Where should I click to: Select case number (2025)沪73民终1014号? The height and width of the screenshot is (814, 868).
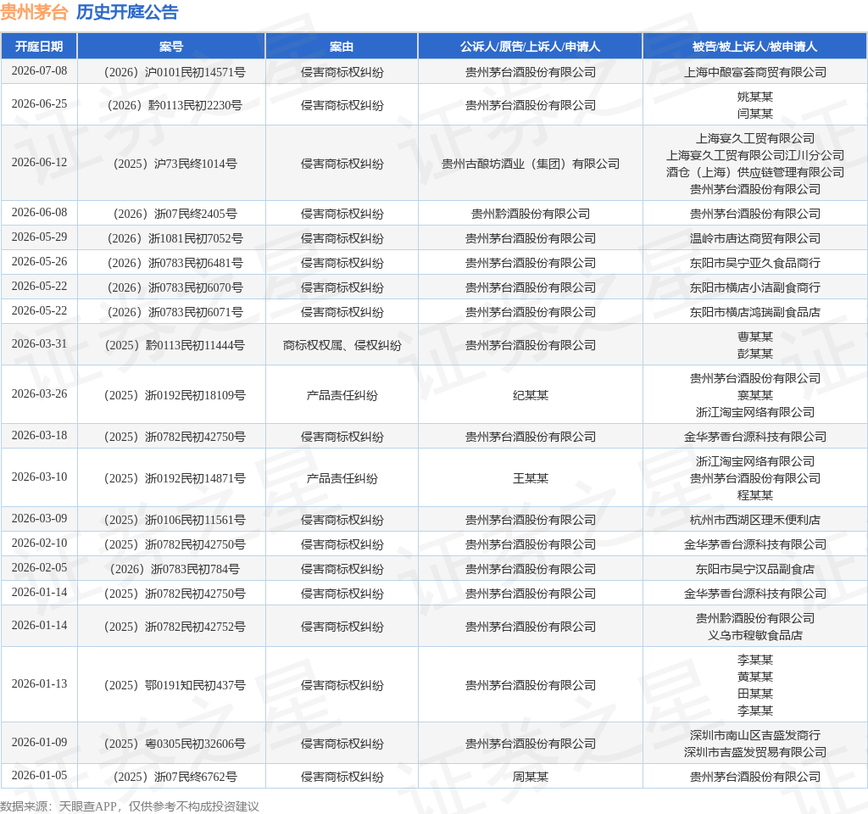175,164
